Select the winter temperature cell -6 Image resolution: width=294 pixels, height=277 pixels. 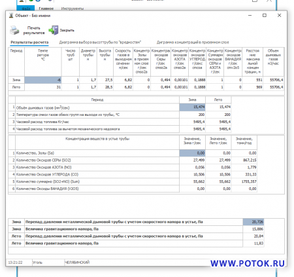[x=43, y=80]
